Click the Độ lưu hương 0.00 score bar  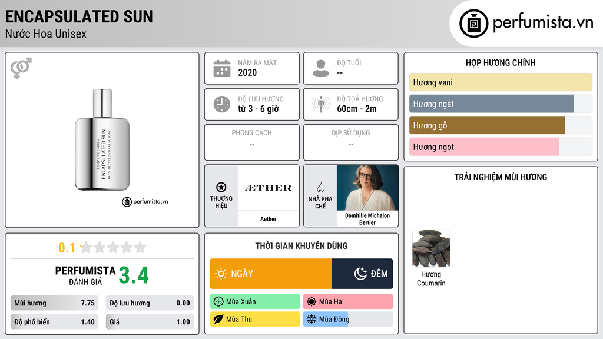point(150,303)
